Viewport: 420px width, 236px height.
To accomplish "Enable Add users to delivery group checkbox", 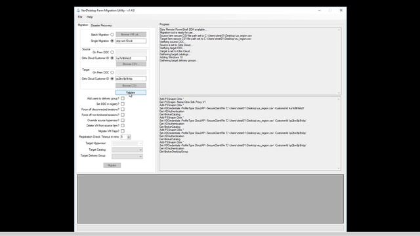I will pyautogui.click(x=123, y=98).
